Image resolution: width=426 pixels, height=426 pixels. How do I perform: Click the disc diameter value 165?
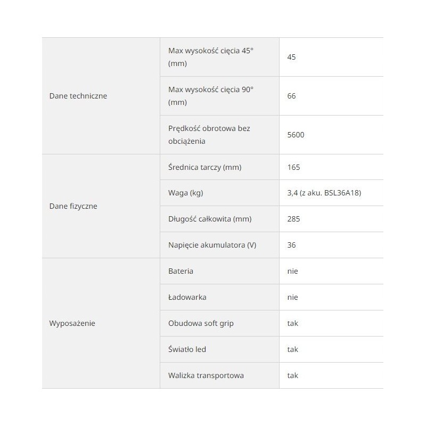click(x=293, y=167)
